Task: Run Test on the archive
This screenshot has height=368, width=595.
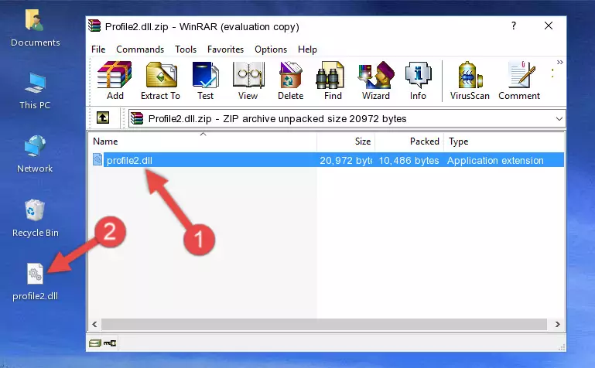Action: [205, 80]
